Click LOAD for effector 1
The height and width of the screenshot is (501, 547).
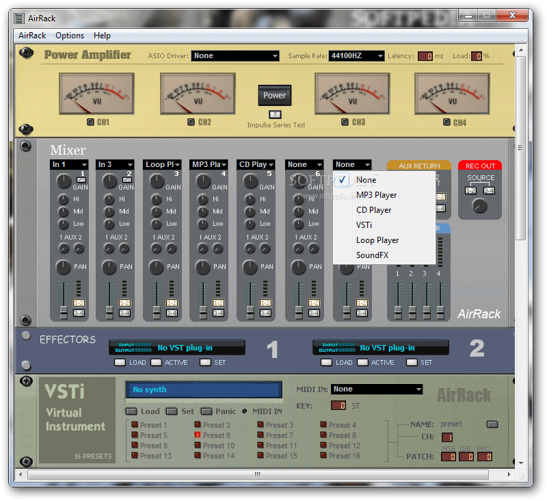(x=120, y=362)
